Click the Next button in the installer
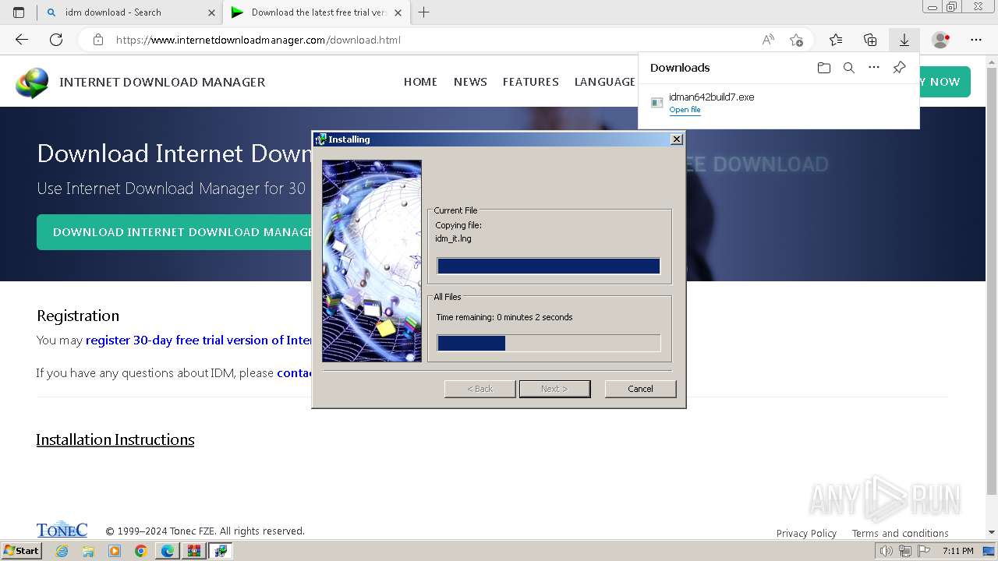The image size is (998, 561). [554, 389]
